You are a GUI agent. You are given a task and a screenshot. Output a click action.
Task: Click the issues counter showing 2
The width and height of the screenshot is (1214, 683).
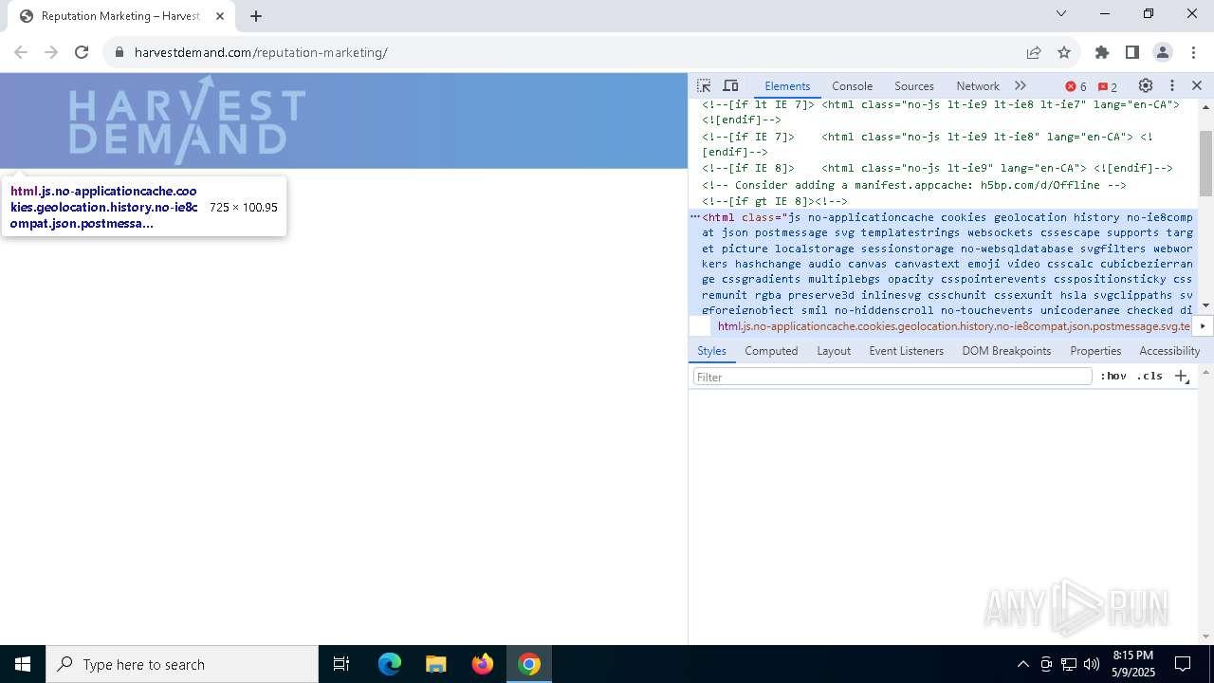pos(1108,86)
